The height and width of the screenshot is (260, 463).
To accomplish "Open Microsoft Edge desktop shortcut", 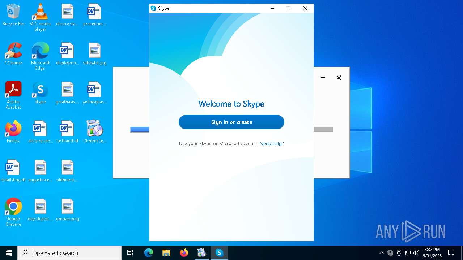I will [x=40, y=56].
